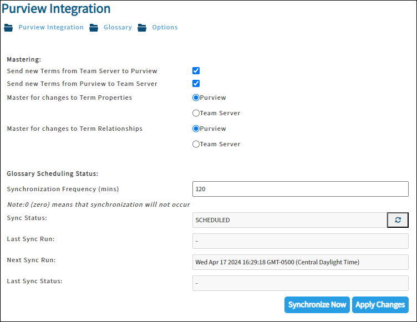Viewport: 417px width, 322px height.
Task: Click the Last Sync Status: label
Action: pyautogui.click(x=35, y=281)
